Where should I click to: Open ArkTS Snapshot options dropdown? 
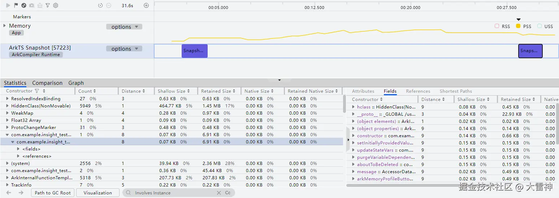[124, 49]
